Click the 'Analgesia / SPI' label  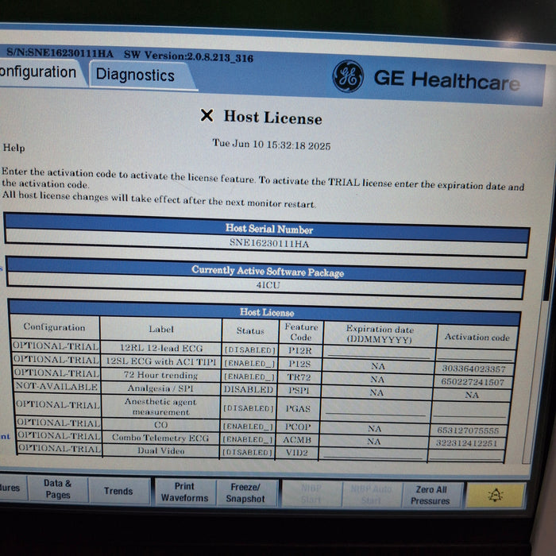click(x=160, y=388)
